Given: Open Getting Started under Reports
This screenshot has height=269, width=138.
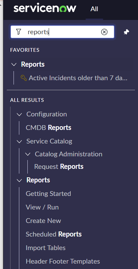Looking at the screenshot, I should 48,194.
